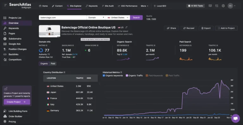Open the external link icon beside US flag

tap(126, 28)
